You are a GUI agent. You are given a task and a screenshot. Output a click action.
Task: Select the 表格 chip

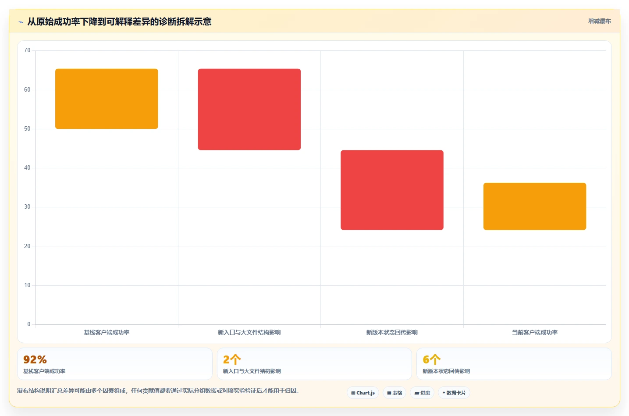coord(394,393)
